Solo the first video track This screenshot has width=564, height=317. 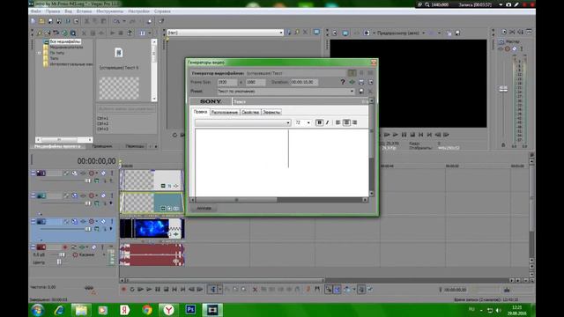tap(112, 173)
